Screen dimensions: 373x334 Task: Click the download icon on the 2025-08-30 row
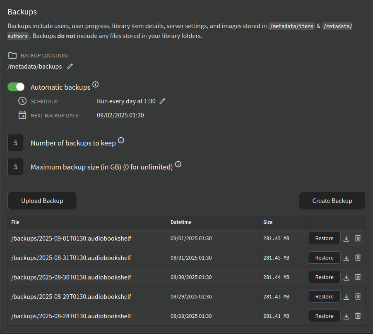[x=346, y=277]
